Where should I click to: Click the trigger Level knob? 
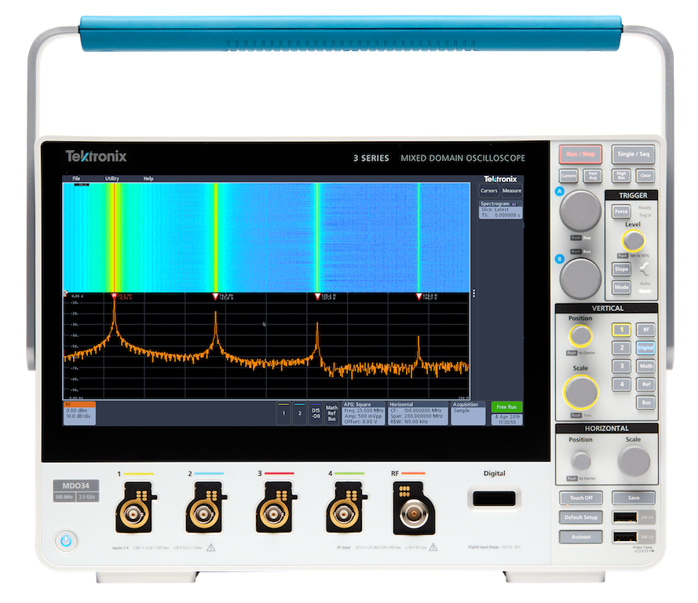click(x=633, y=241)
